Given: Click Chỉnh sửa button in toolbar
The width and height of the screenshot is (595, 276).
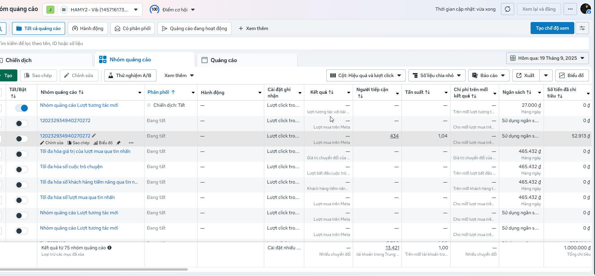Looking at the screenshot, I should tap(79, 75).
